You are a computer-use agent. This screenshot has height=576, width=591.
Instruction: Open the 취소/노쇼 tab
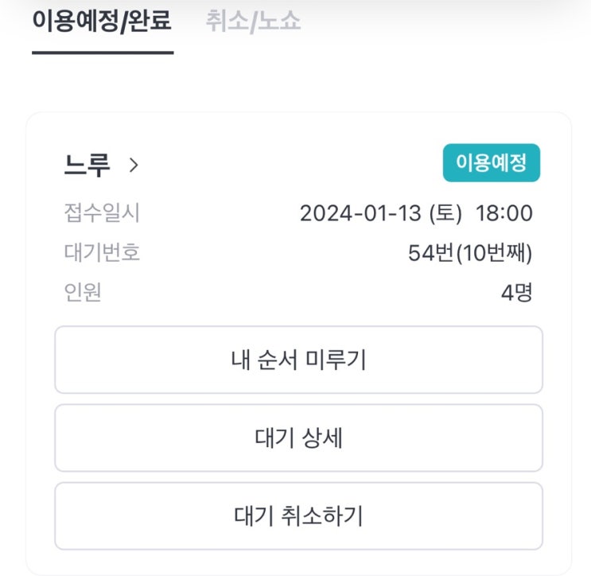pyautogui.click(x=253, y=21)
